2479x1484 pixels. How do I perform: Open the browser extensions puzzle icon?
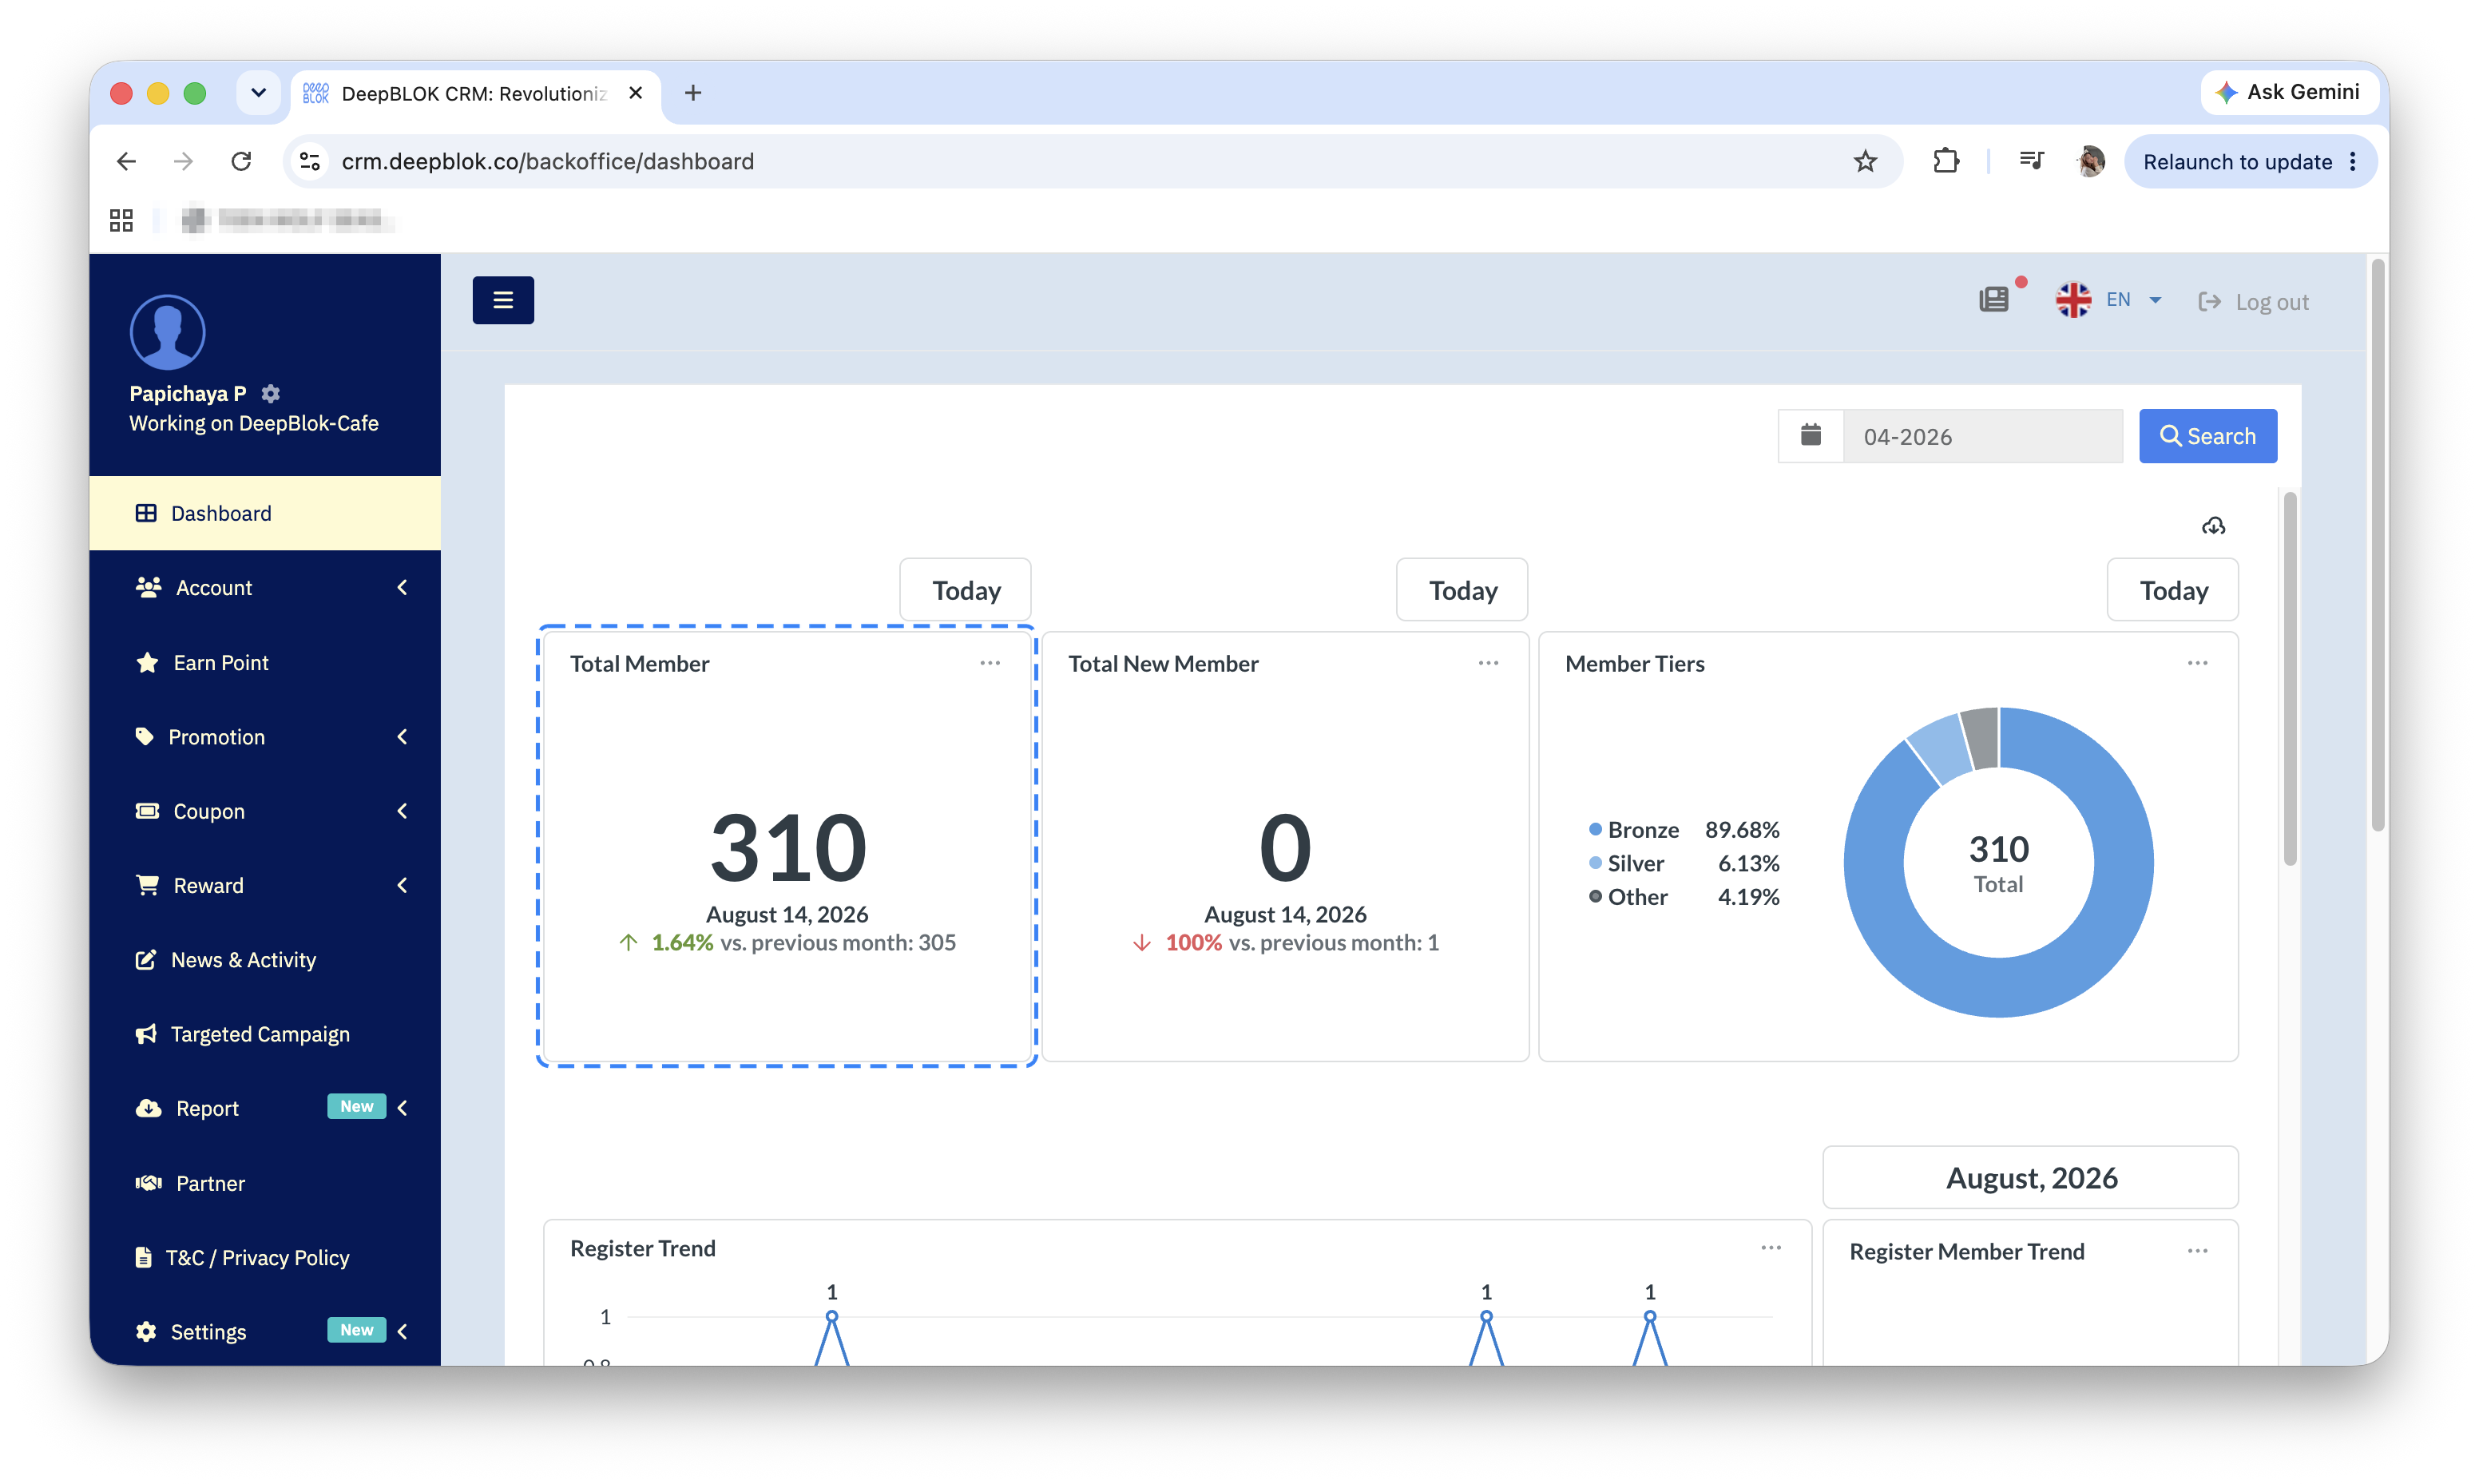coord(1946,161)
